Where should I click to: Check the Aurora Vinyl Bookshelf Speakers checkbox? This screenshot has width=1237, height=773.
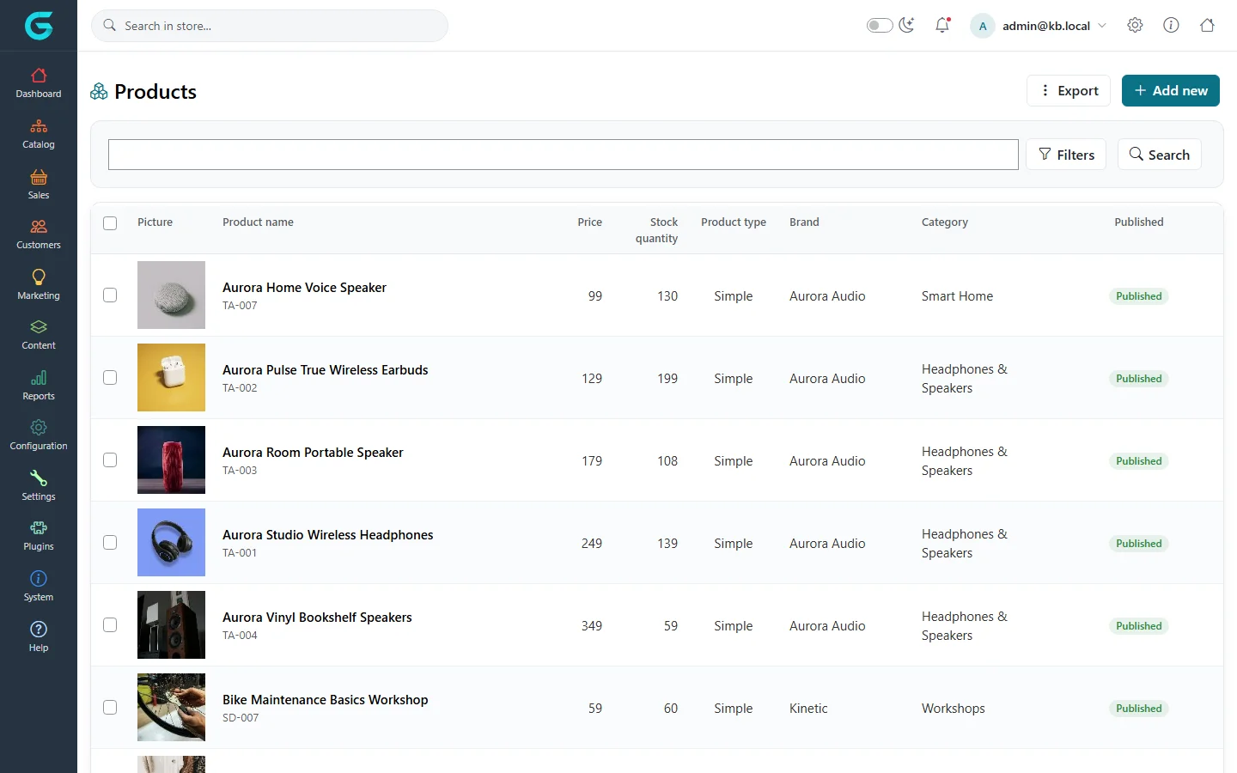click(x=110, y=625)
